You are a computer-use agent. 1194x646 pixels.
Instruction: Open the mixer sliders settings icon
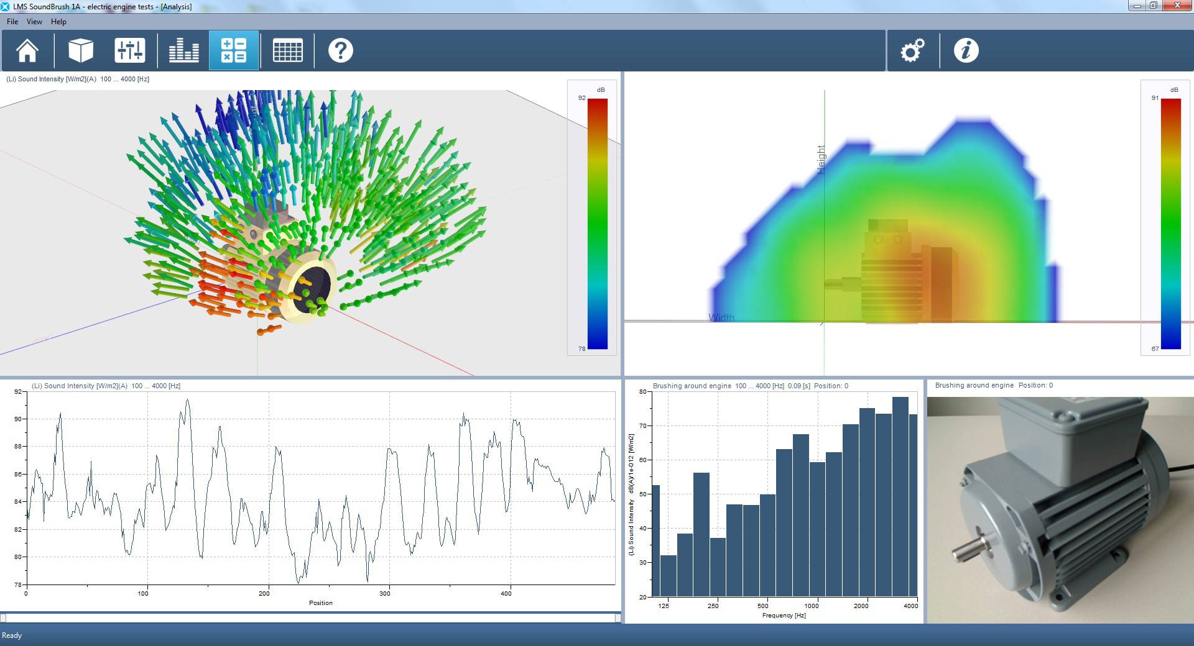[130, 50]
